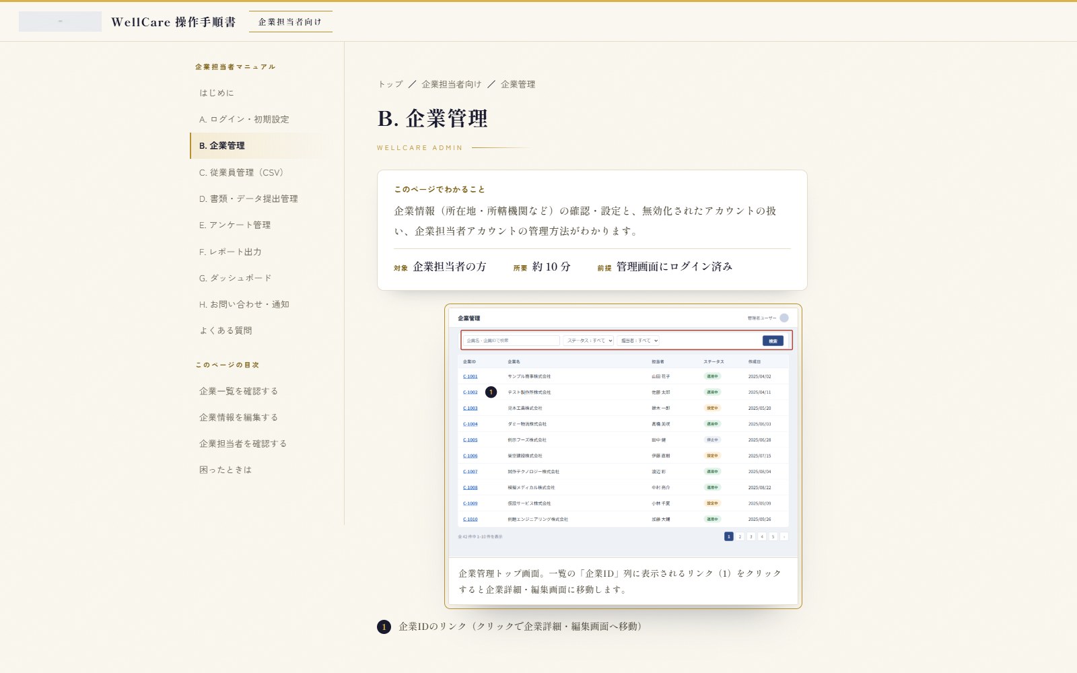Click the date 2025/09/26 cell
1077x673 pixels.
tap(760, 520)
